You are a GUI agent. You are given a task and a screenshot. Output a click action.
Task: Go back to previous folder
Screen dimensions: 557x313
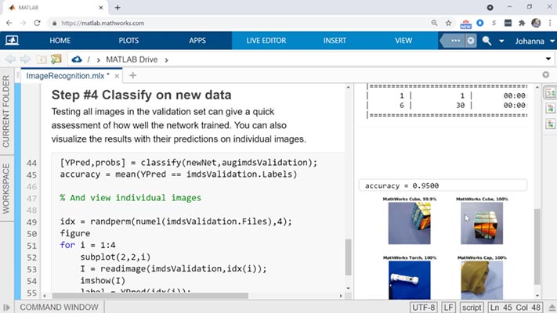(10, 59)
